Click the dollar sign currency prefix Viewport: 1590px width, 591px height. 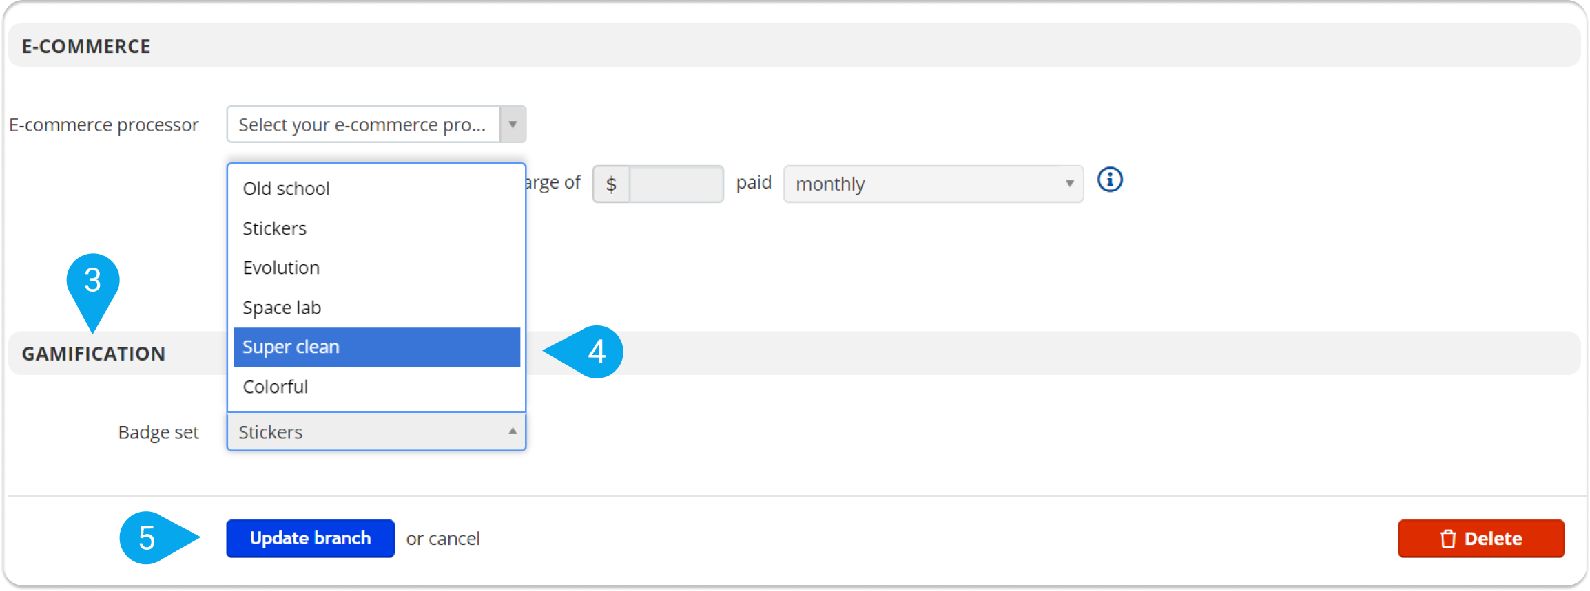click(611, 184)
